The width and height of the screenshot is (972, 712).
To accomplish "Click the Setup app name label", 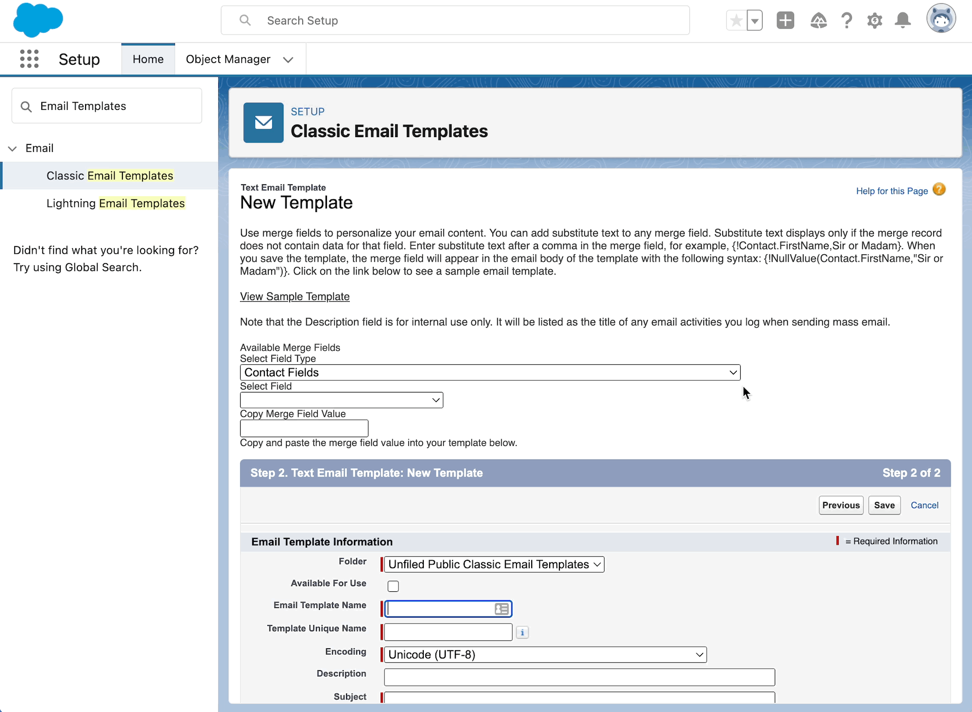I will coord(79,59).
